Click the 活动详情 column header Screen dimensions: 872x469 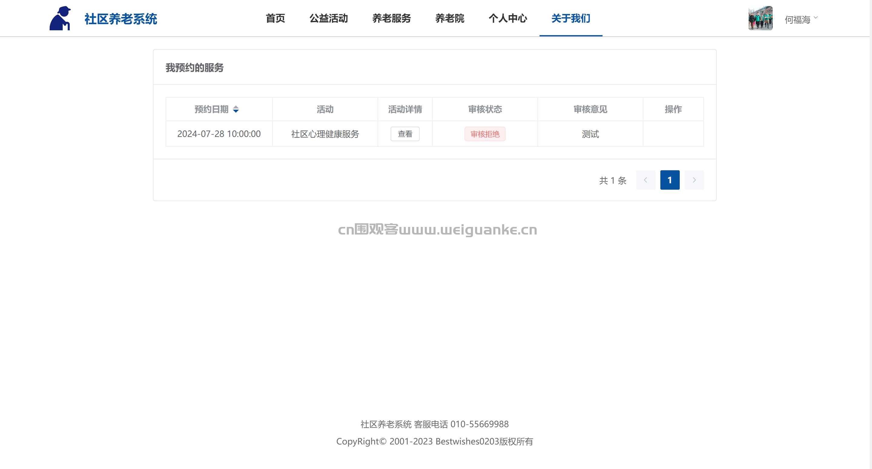(x=405, y=109)
